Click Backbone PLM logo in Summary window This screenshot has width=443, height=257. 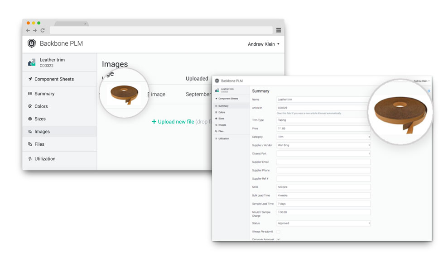(217, 81)
